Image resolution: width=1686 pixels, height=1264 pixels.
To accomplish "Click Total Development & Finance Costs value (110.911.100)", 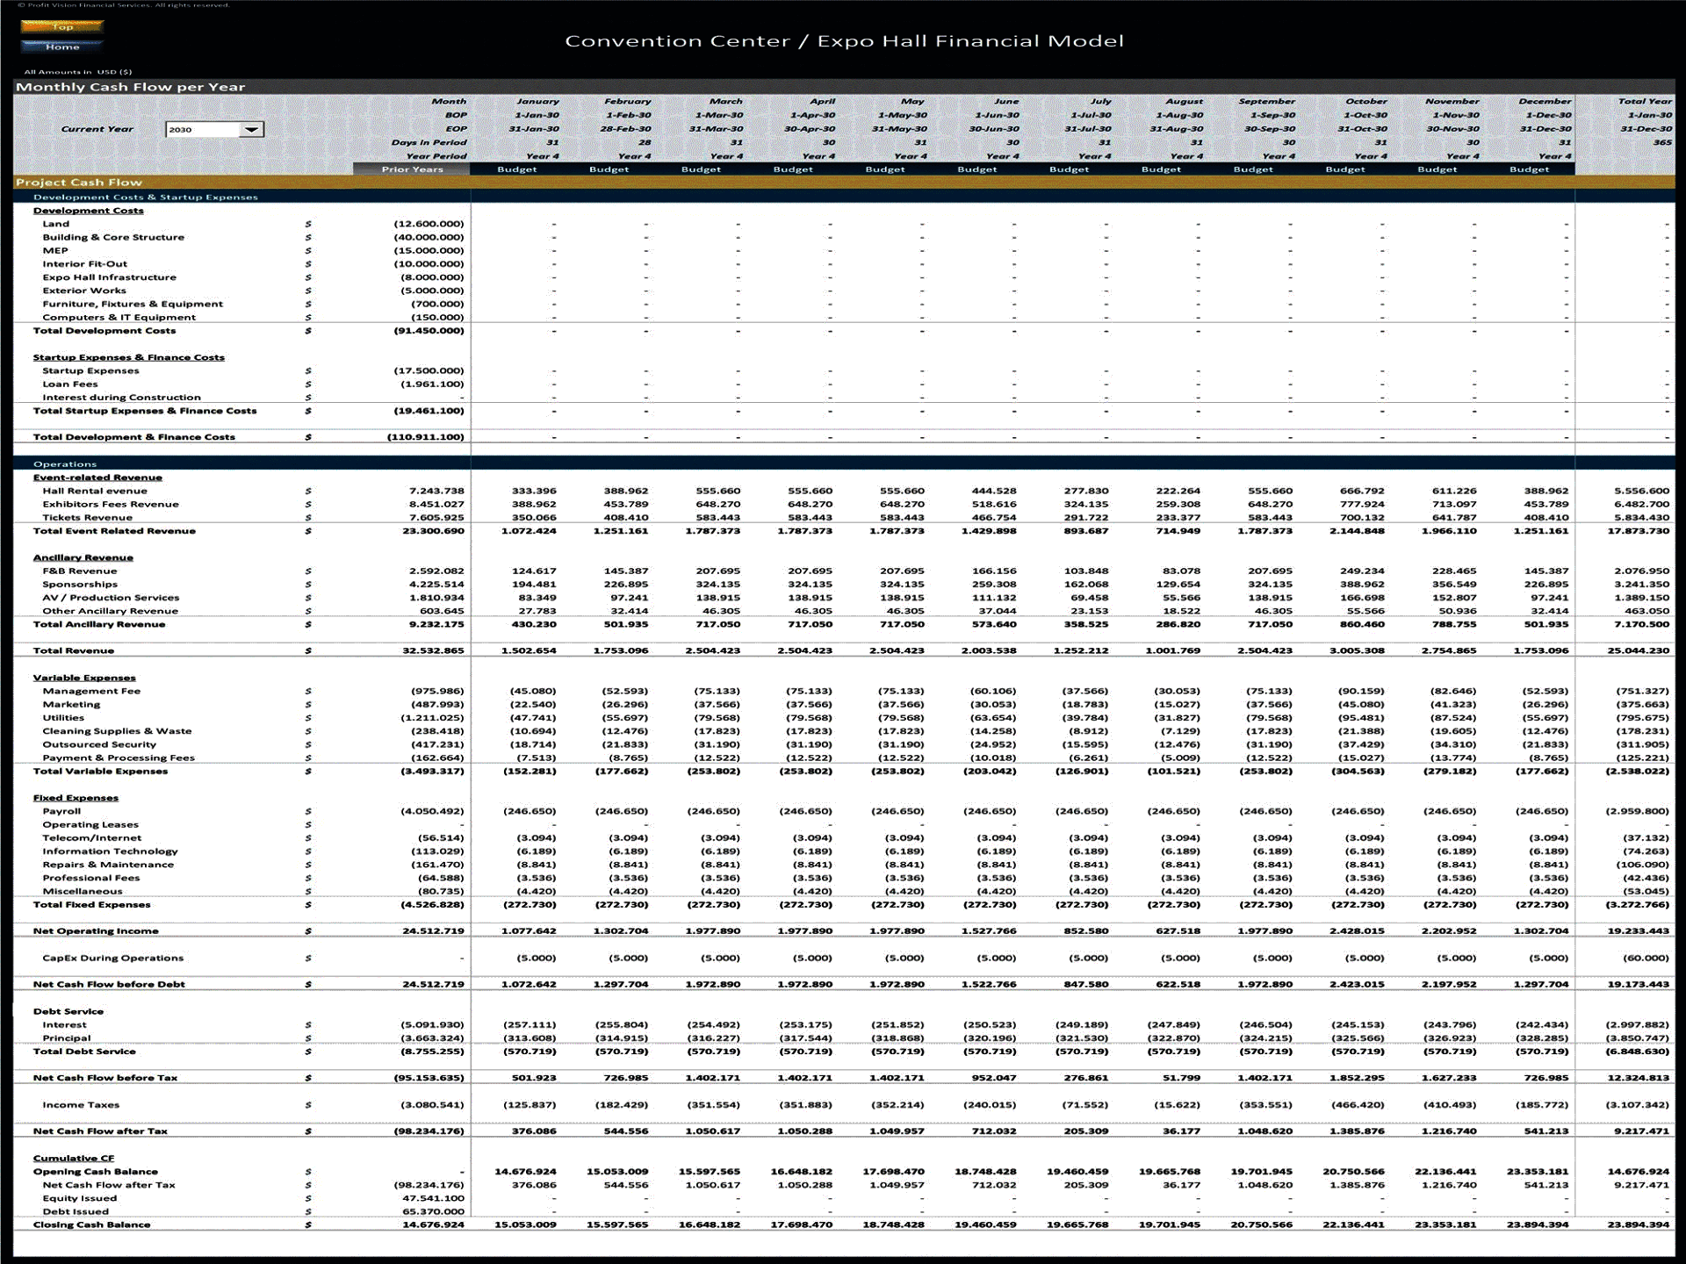I will (x=426, y=437).
